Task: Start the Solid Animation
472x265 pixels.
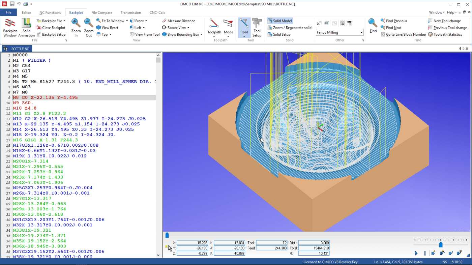Action: pyautogui.click(x=26, y=27)
